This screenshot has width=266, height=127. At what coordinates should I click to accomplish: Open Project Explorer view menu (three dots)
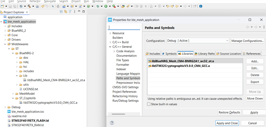click(75, 12)
